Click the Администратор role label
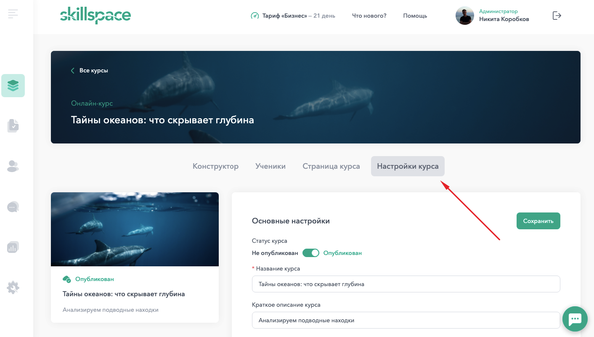Image resolution: width=594 pixels, height=337 pixels. (x=499, y=11)
